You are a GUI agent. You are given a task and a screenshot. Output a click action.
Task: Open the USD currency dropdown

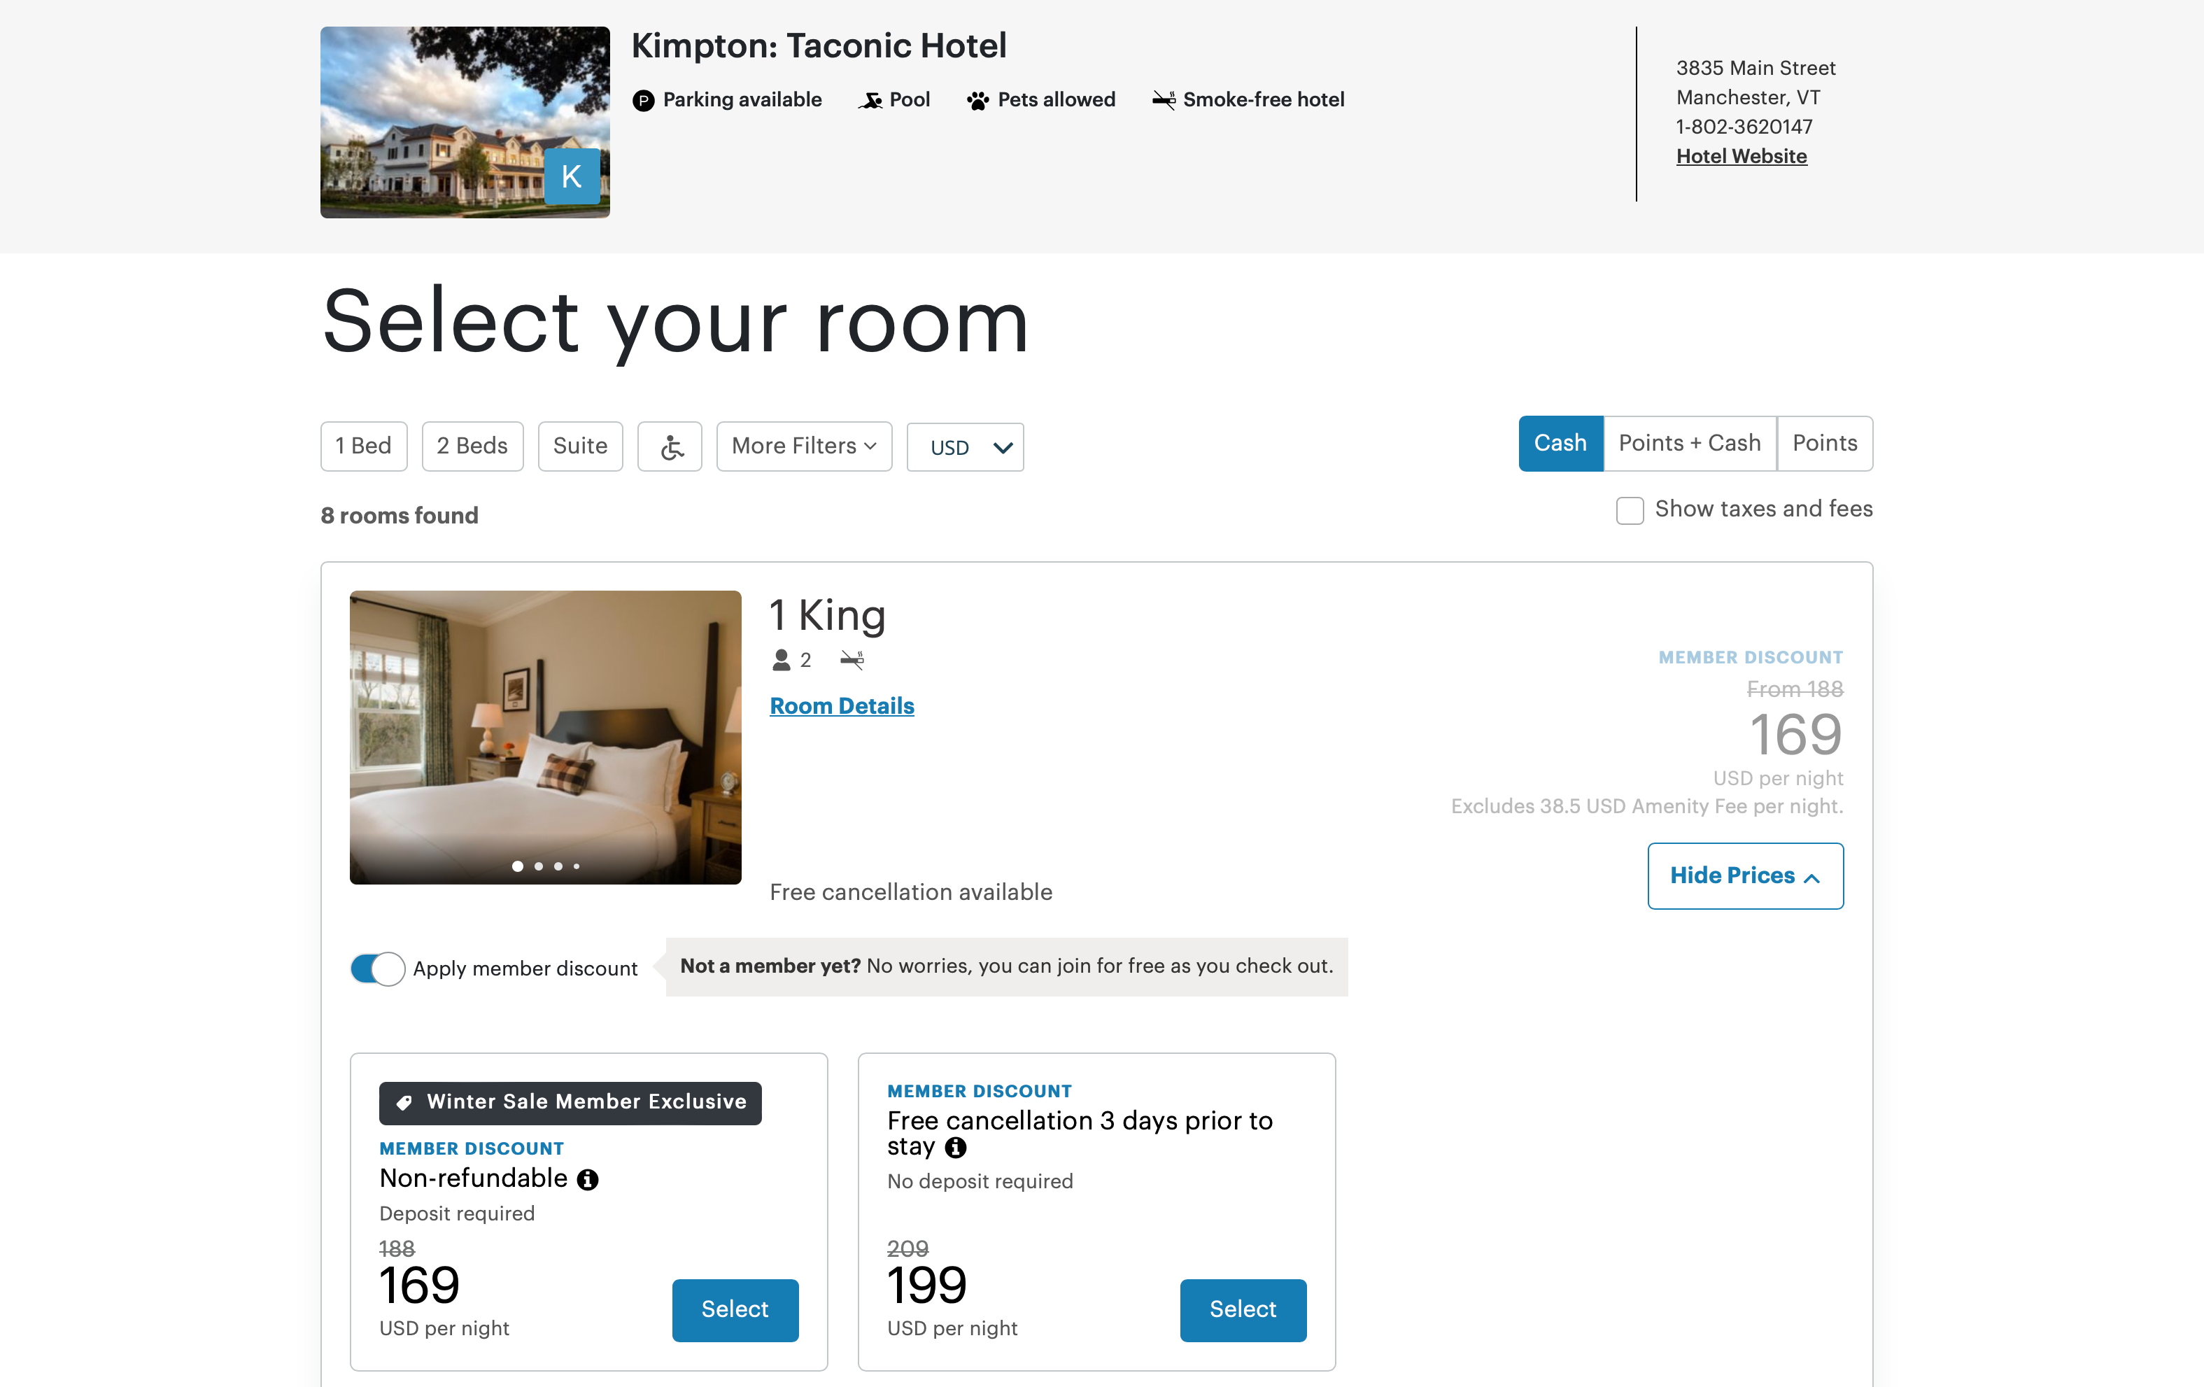pyautogui.click(x=965, y=448)
